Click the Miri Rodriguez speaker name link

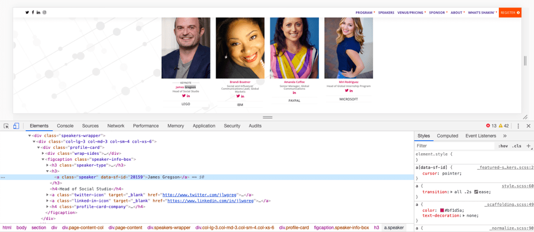(349, 82)
